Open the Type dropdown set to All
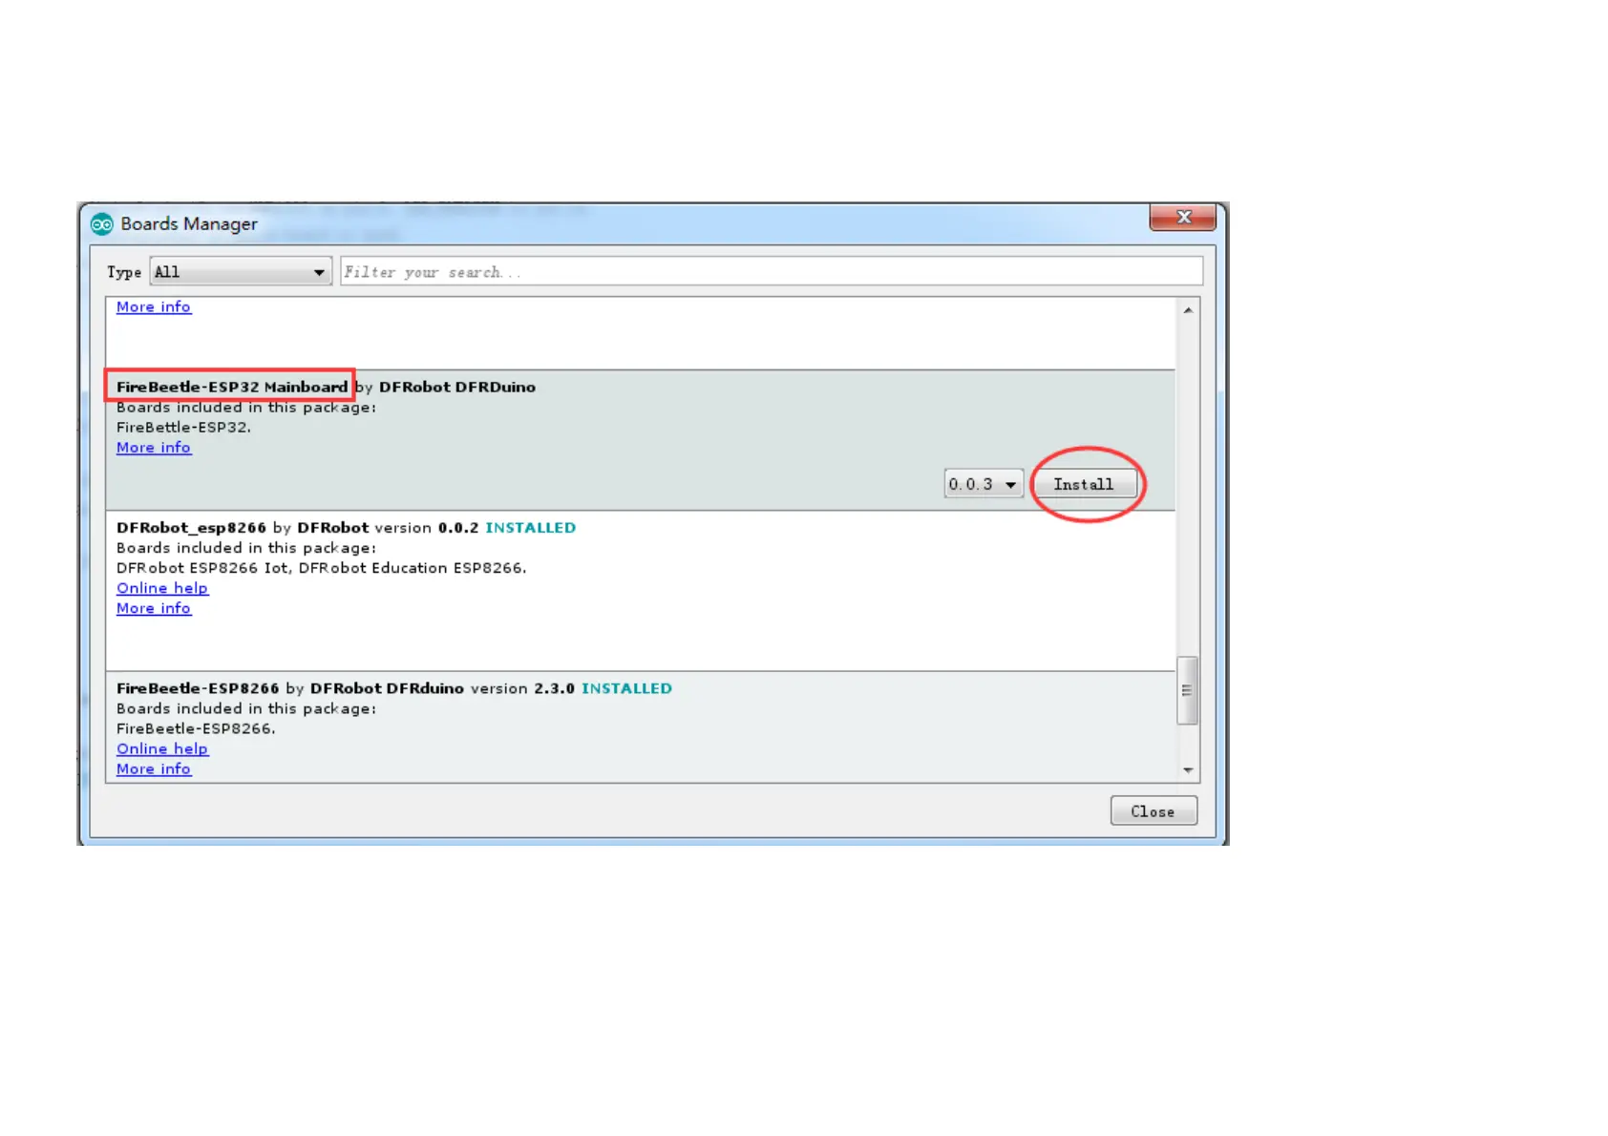 [241, 272]
